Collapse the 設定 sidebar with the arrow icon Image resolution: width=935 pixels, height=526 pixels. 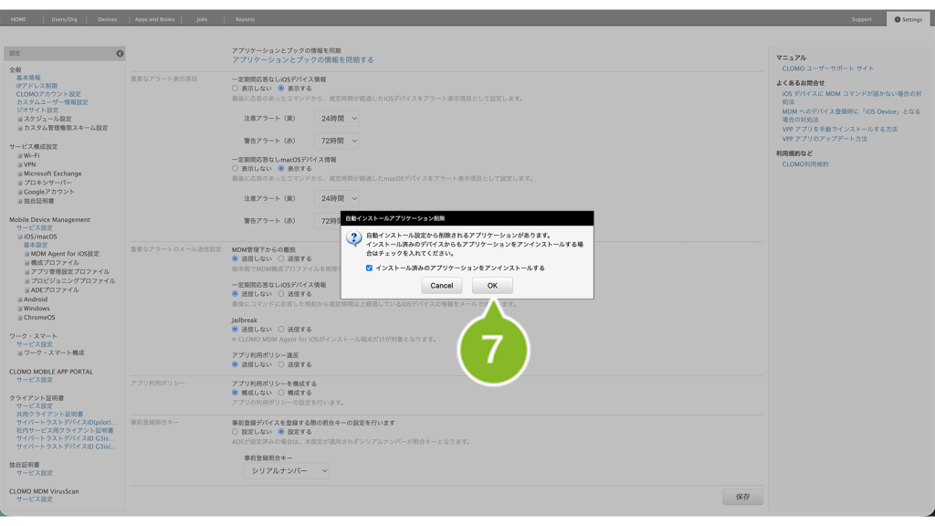tap(120, 54)
